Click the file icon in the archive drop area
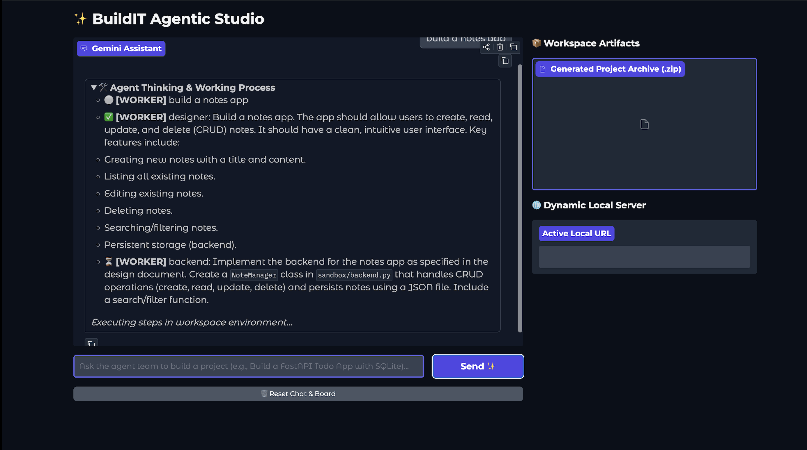 [645, 124]
